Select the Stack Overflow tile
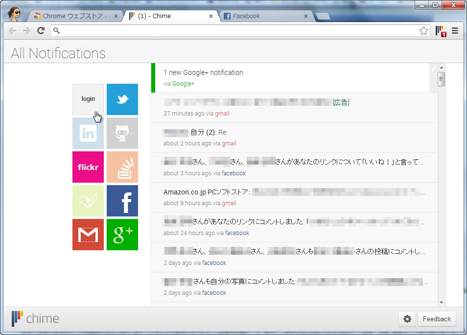Viewport: 467px width, 335px height. 122,167
